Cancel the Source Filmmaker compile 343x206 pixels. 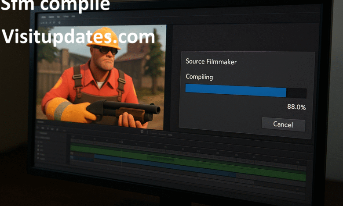(283, 124)
